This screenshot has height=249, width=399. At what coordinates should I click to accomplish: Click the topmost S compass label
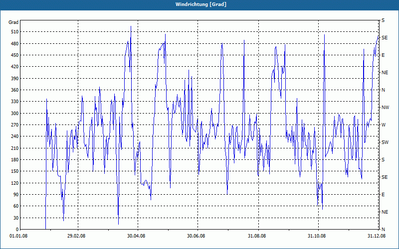[x=383, y=20]
